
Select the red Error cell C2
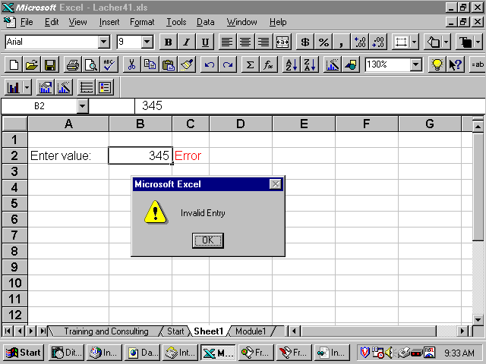tap(191, 155)
